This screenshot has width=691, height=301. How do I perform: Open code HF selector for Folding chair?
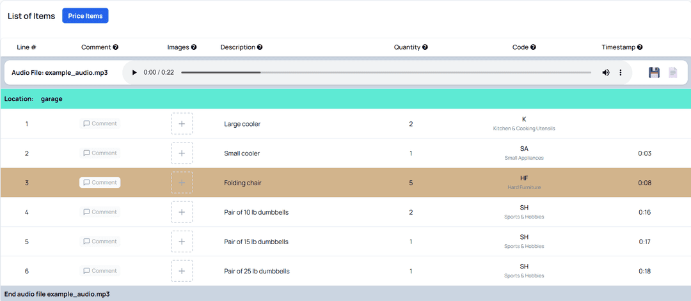(524, 182)
